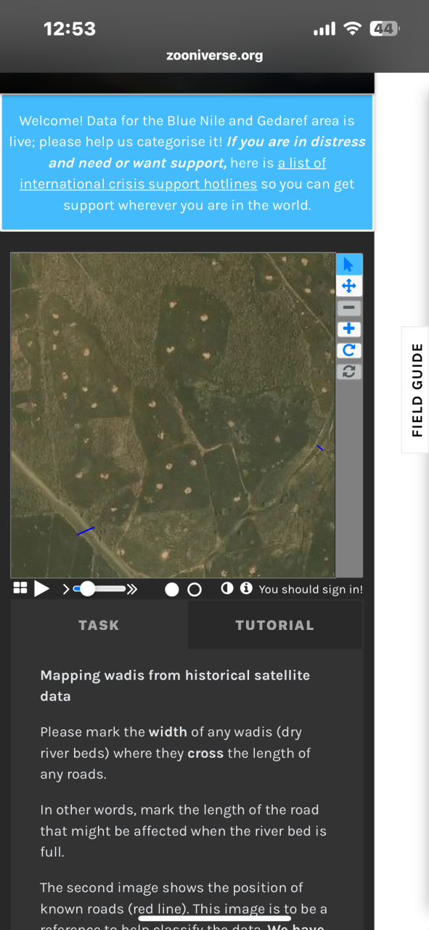Open the international crisis support hotlines link
Screen dimensions: 429x930
(173, 174)
